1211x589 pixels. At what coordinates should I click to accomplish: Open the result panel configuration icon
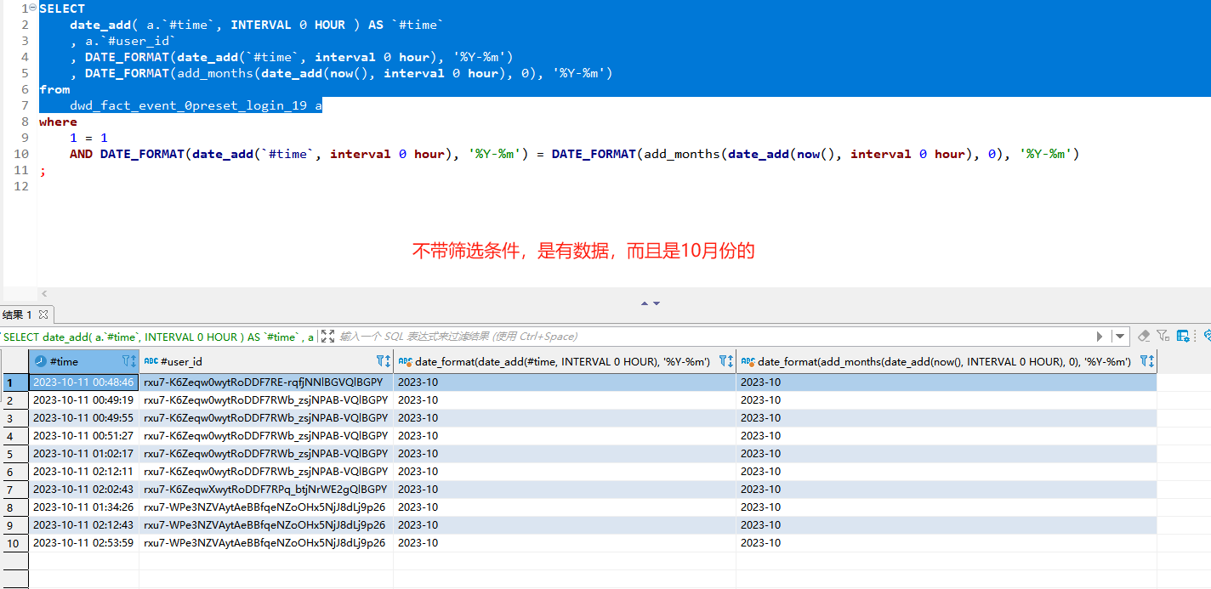[1183, 337]
